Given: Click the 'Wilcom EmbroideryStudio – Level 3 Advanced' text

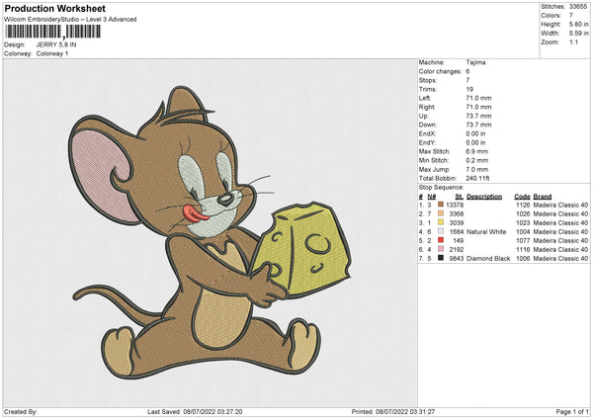Looking at the screenshot, I should click(70, 20).
